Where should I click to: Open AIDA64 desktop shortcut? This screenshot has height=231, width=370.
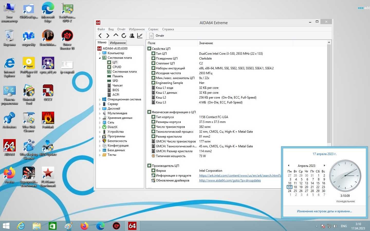[x=10, y=148]
